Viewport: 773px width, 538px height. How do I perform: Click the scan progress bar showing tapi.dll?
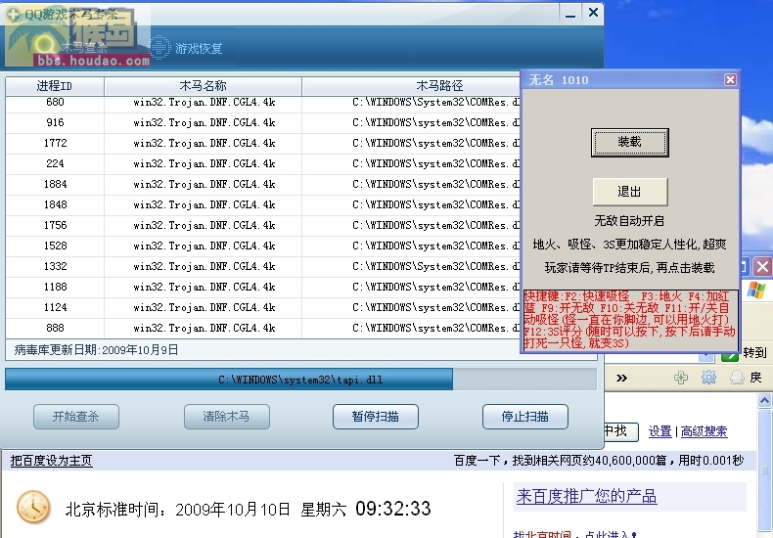click(300, 380)
